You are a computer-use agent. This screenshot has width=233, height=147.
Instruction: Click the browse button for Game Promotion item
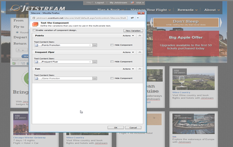click(95, 78)
